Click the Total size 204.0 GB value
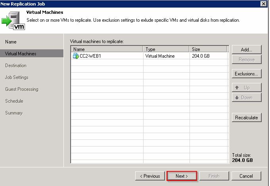This screenshot has width=270, height=186. tap(243, 160)
